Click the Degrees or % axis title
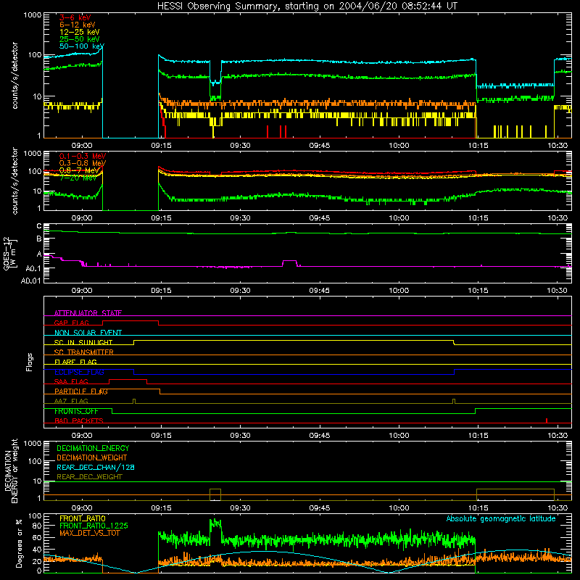 pos(19,543)
